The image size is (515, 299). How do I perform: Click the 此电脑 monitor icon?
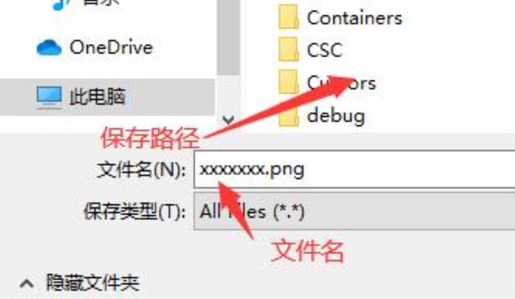49,98
